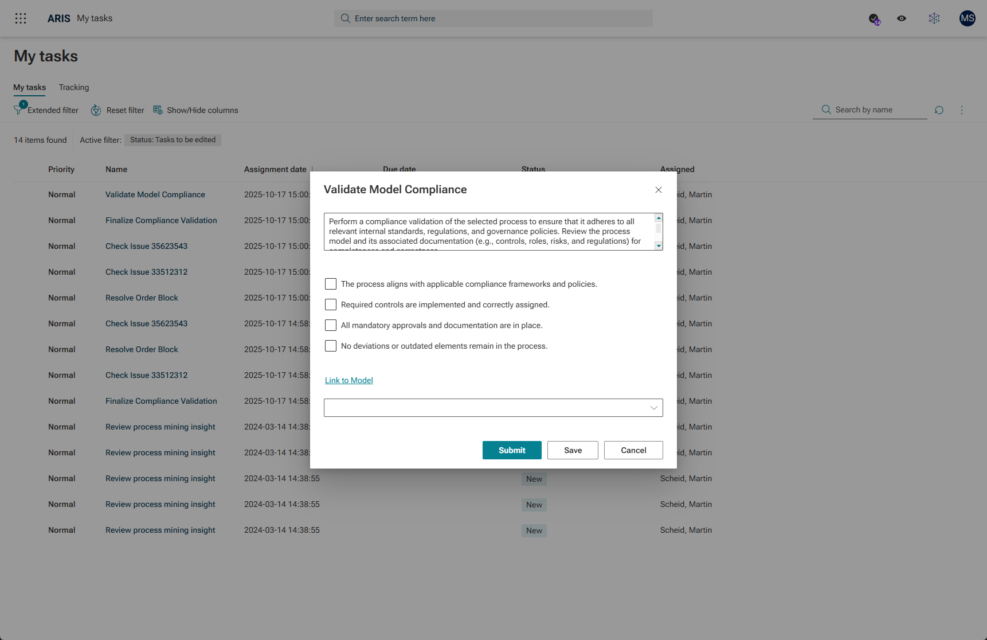Click the Extended filter funnel icon
Screen dimensions: 987x640
(19, 110)
